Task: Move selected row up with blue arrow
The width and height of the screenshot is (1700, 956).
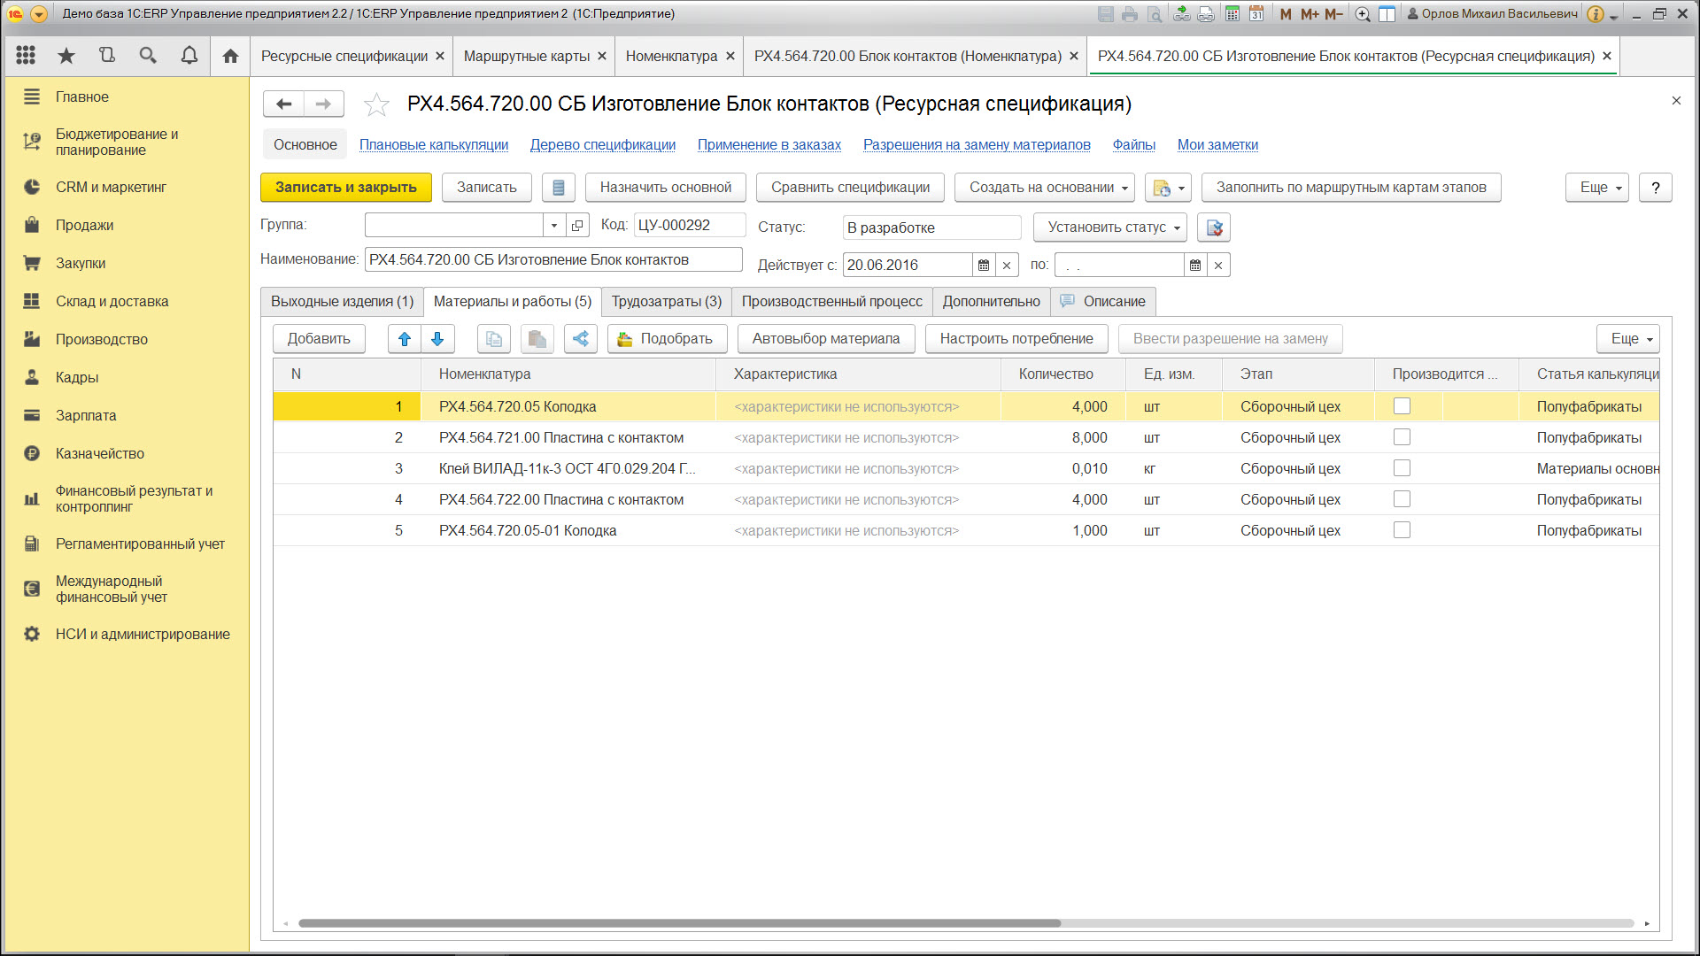Action: [x=405, y=339]
